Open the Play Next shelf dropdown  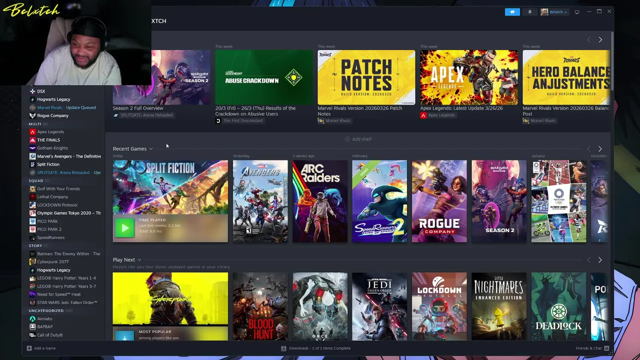(139, 260)
